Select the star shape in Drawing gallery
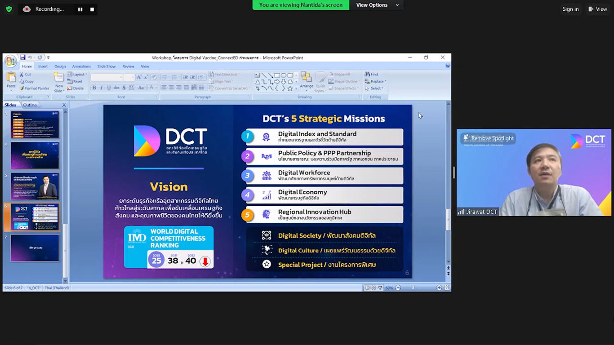The height and width of the screenshot is (345, 614). [x=290, y=88]
